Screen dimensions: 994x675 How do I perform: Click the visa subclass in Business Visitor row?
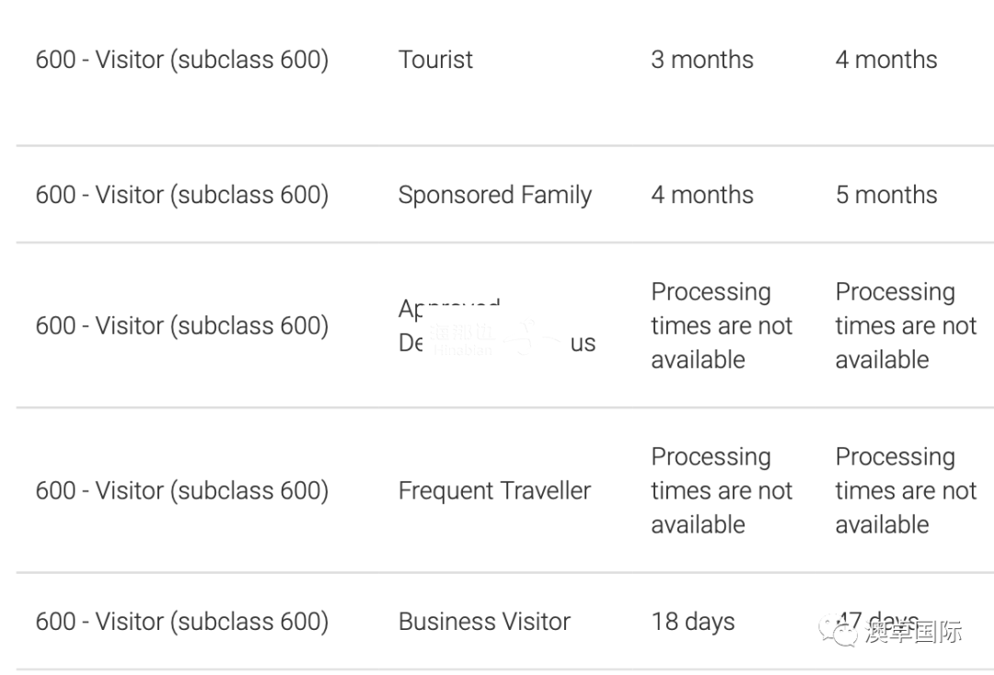tap(181, 622)
